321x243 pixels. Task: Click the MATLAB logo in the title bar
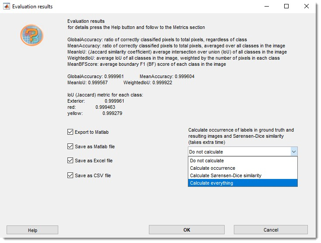click(7, 7)
